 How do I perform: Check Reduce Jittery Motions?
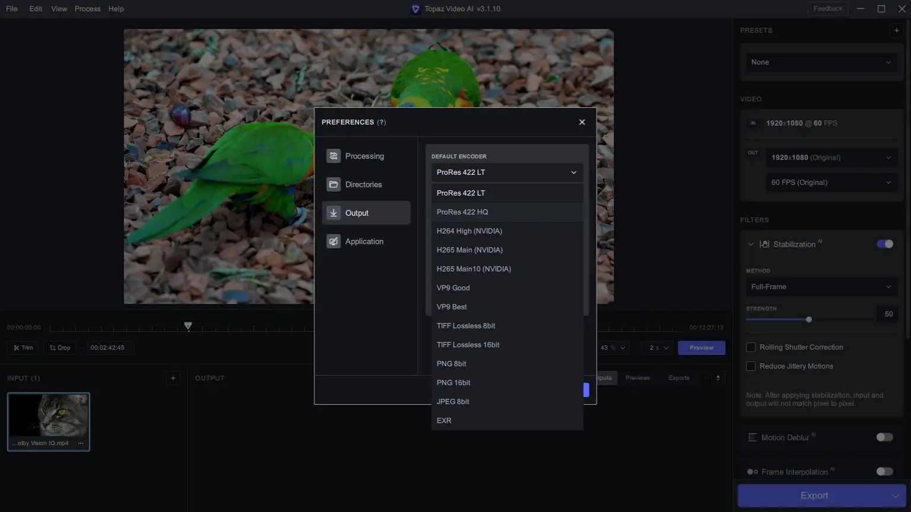751,366
